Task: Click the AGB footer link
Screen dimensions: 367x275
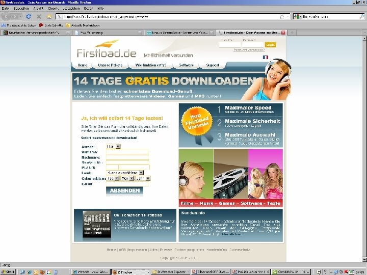Action: click(122, 250)
